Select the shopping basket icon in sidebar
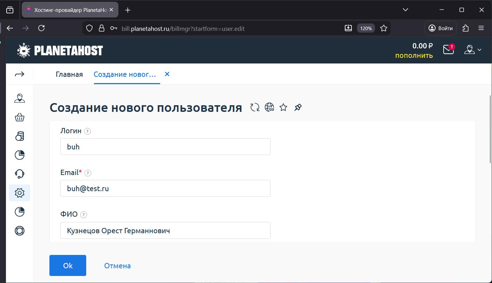492x283 pixels. 20,117
